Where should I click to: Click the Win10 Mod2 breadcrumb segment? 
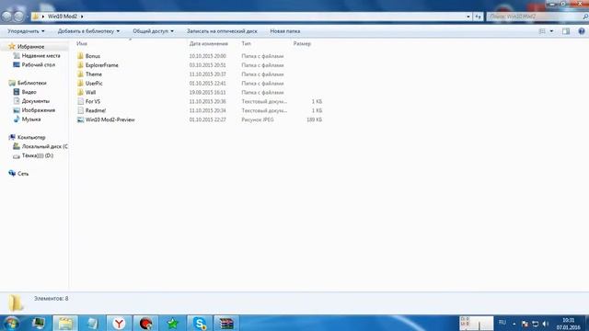coord(63,17)
